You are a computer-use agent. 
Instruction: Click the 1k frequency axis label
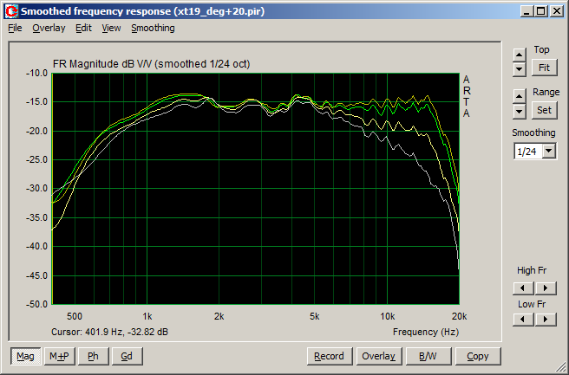(147, 316)
